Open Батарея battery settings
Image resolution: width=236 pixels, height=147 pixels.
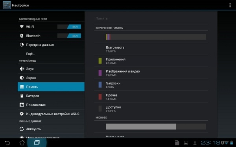(51, 96)
